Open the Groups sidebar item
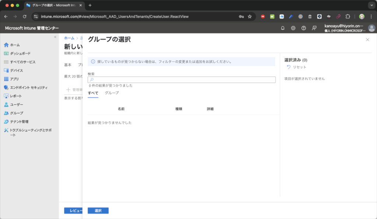377x219 pixels. pos(14,113)
